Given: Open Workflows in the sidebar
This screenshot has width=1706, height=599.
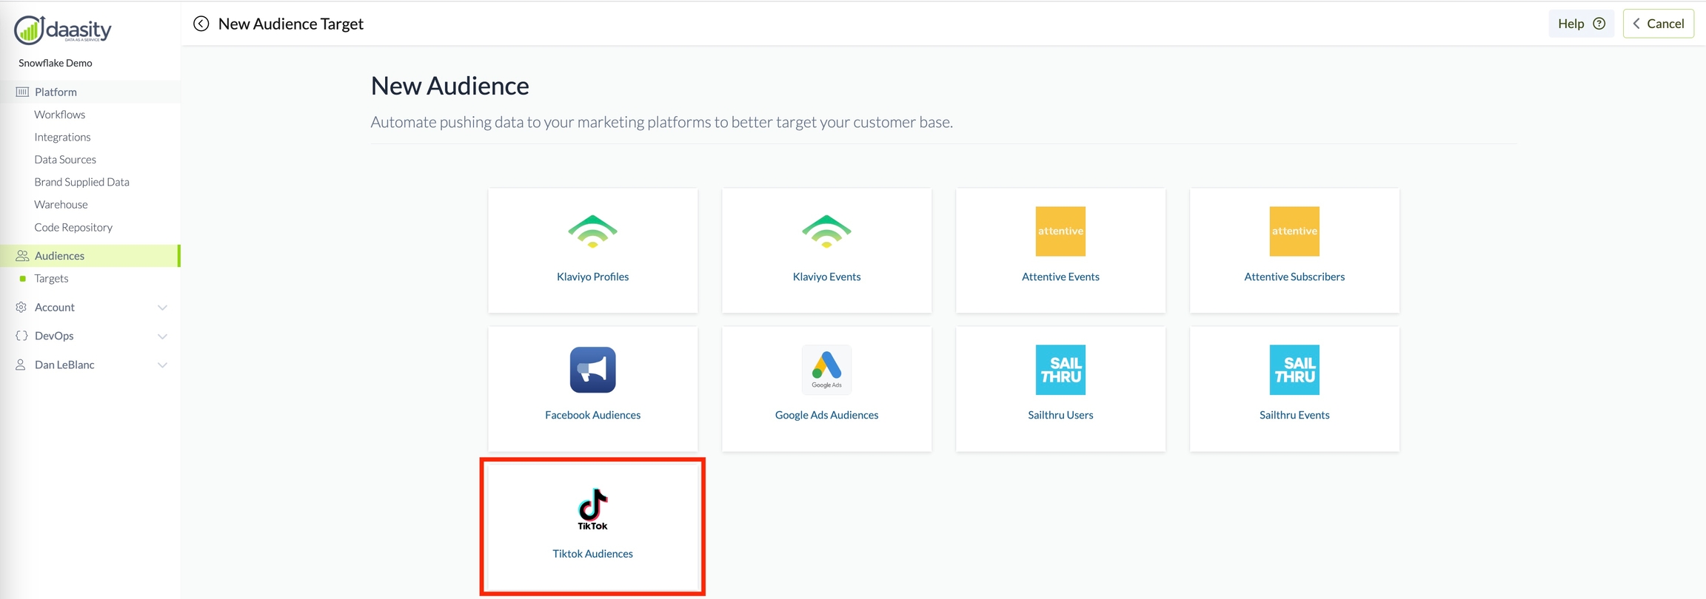Looking at the screenshot, I should [x=59, y=115].
